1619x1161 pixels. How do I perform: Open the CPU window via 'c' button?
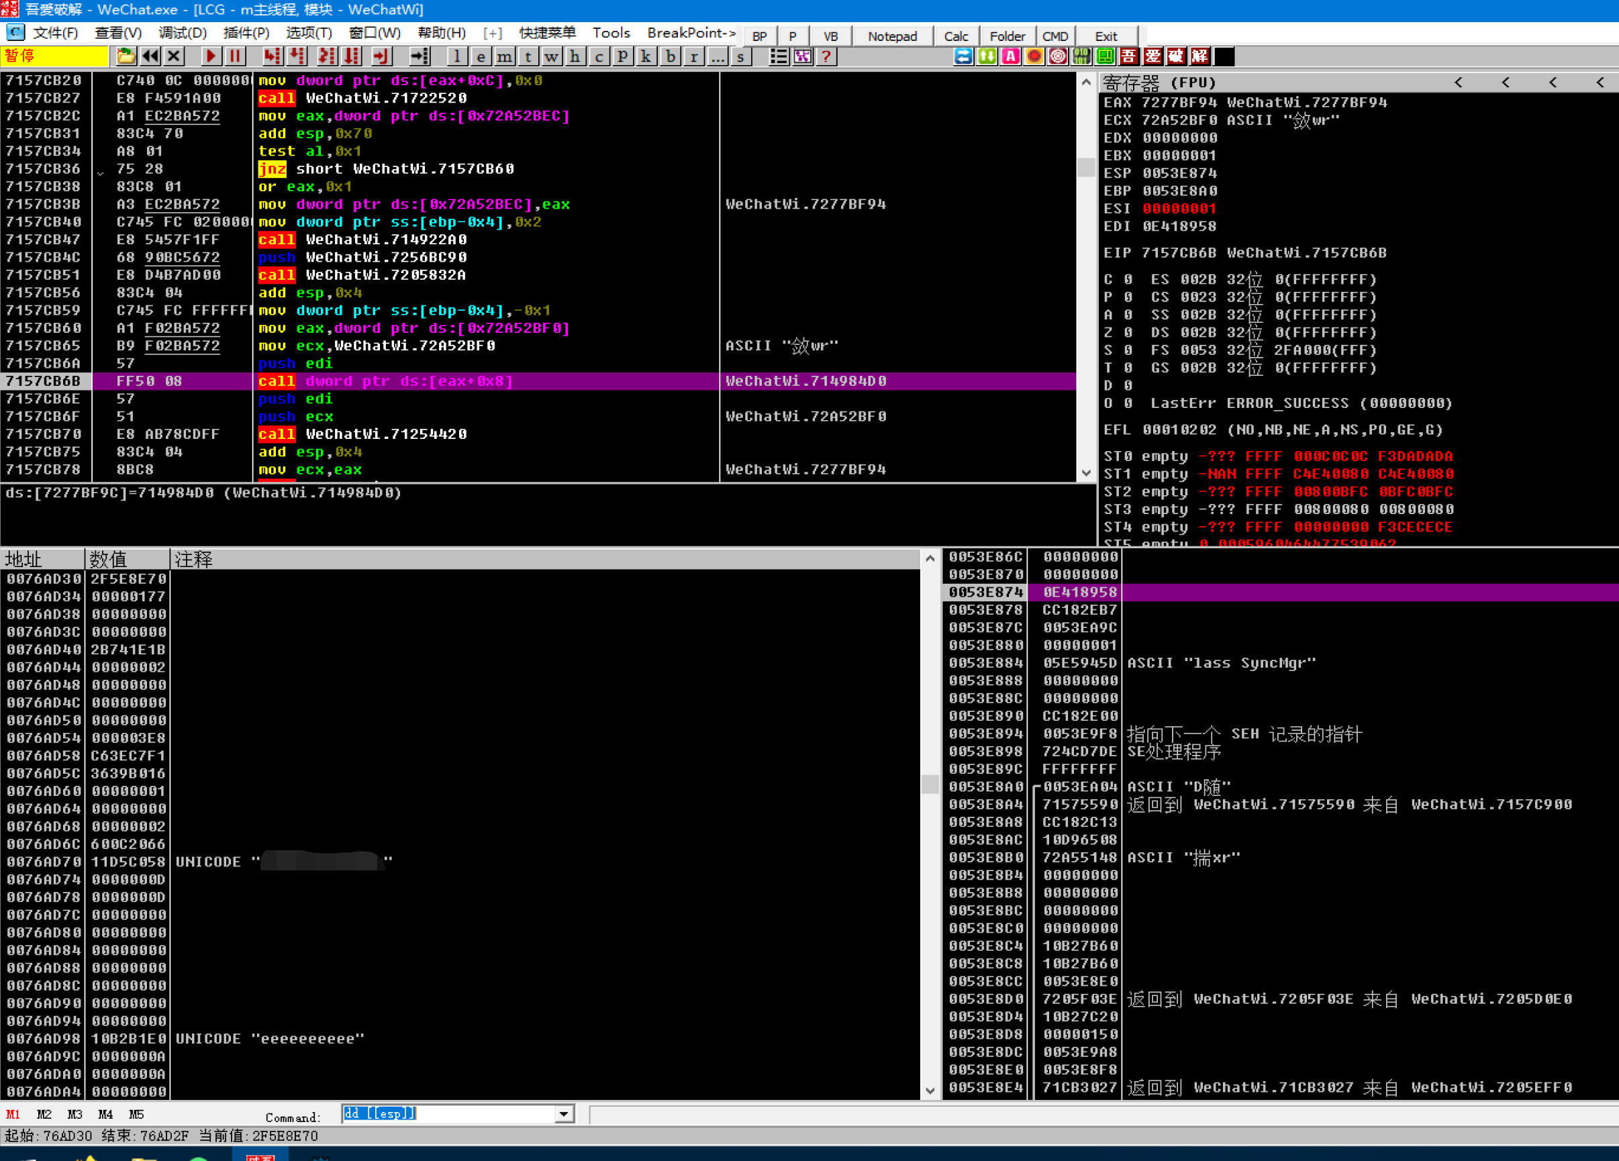599,56
